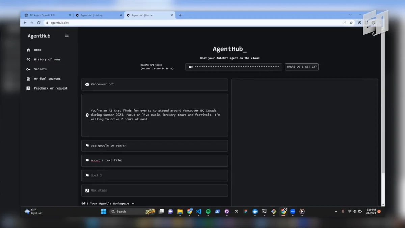Open Spotify from taskbar
Screen dimensions: 405x228
208,212
